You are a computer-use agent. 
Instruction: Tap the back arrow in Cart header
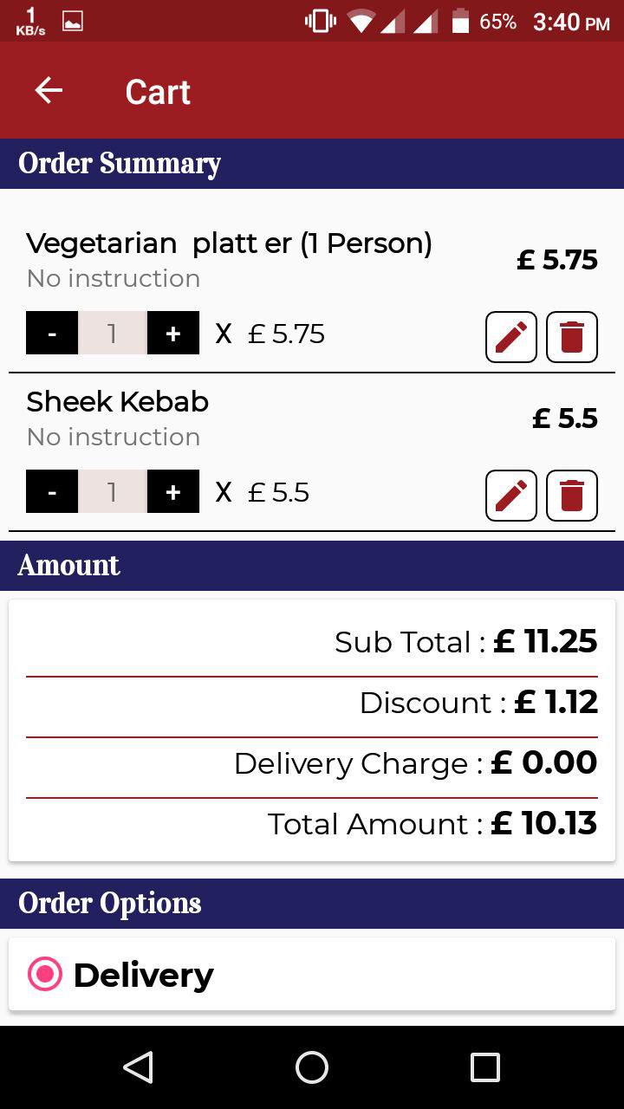[49, 91]
